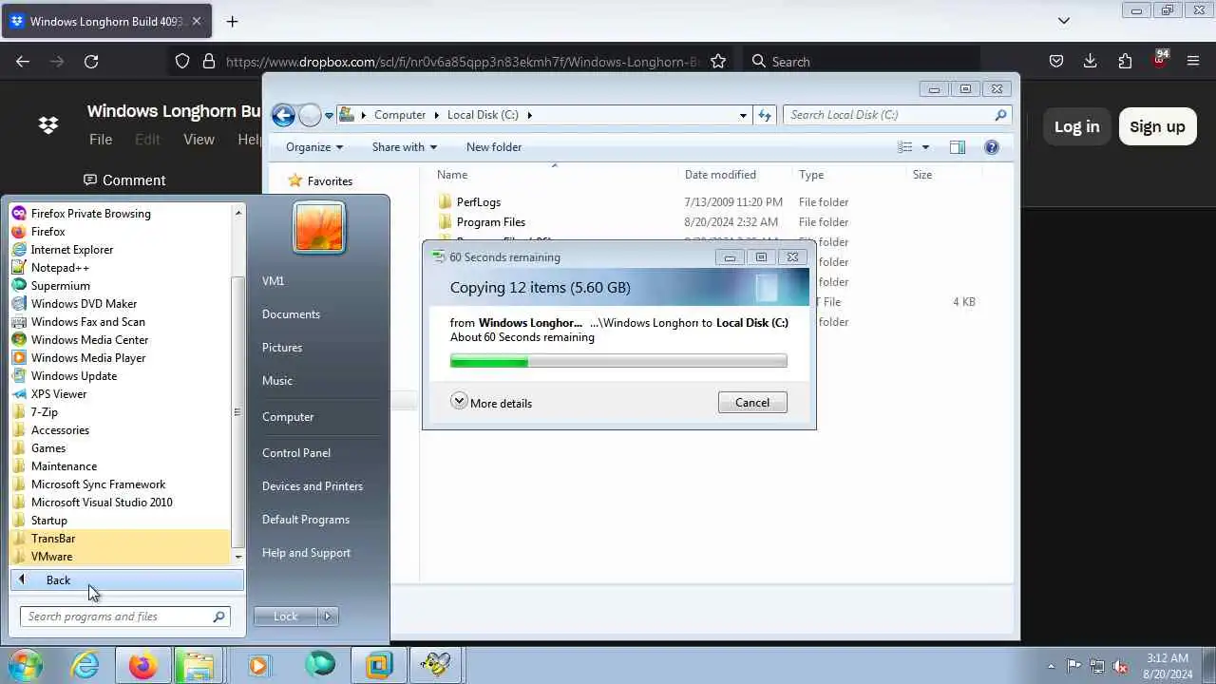Image resolution: width=1216 pixels, height=684 pixels.
Task: Click the Lock button in Start menu
Action: tap(286, 617)
